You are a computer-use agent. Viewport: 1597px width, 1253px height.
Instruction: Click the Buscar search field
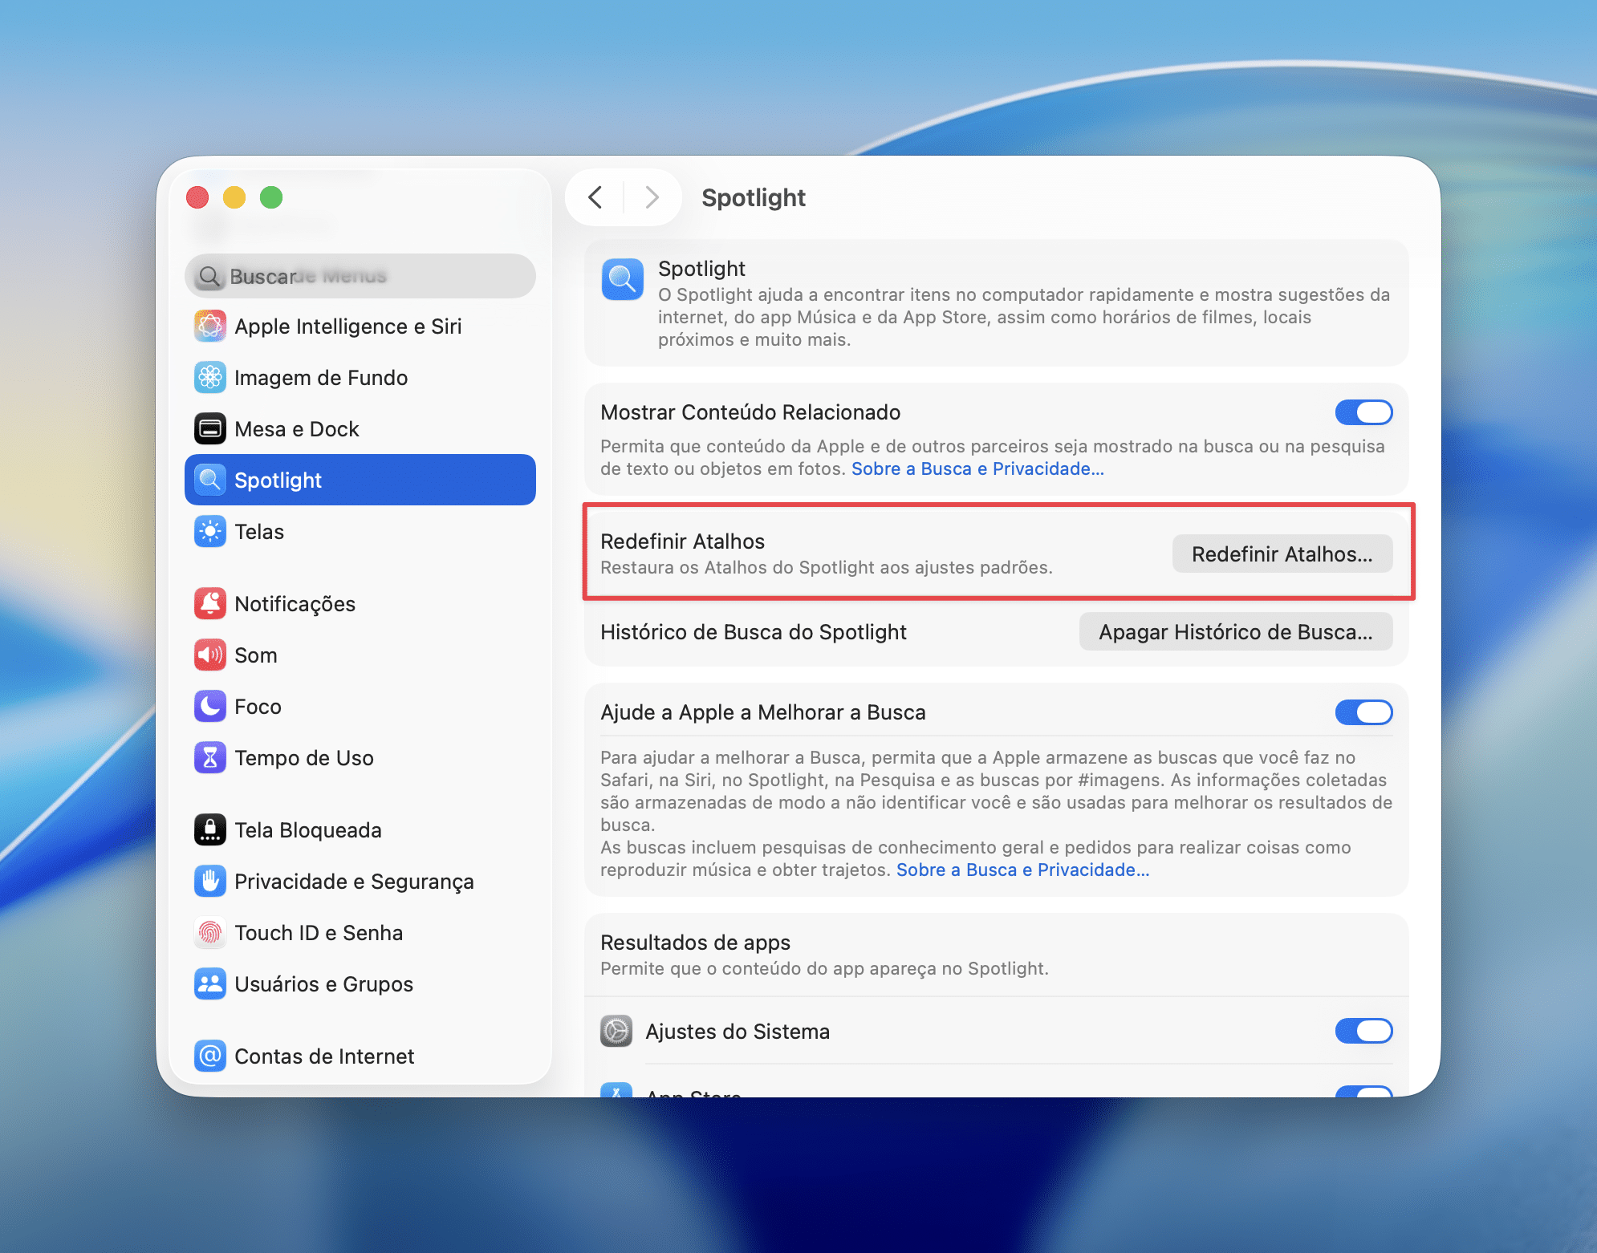361,277
